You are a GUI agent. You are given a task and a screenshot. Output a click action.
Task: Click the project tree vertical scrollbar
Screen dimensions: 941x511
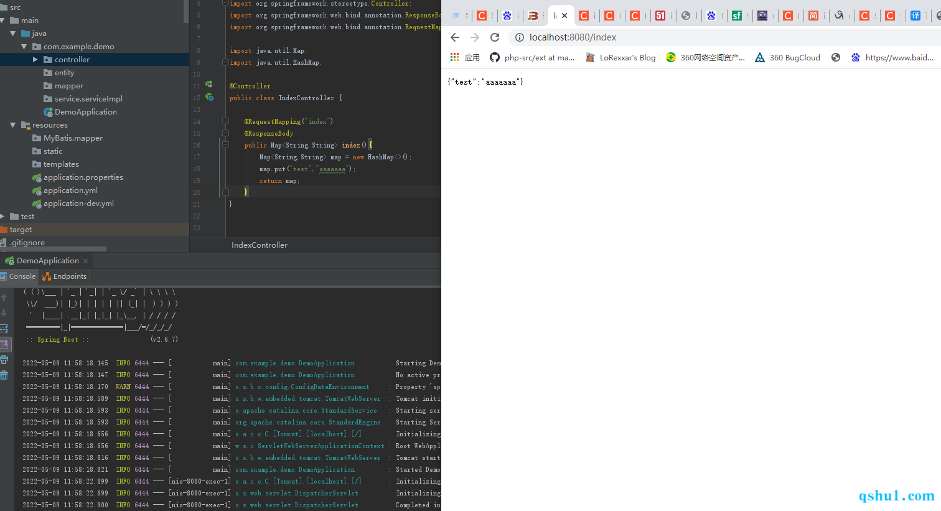pos(186,11)
